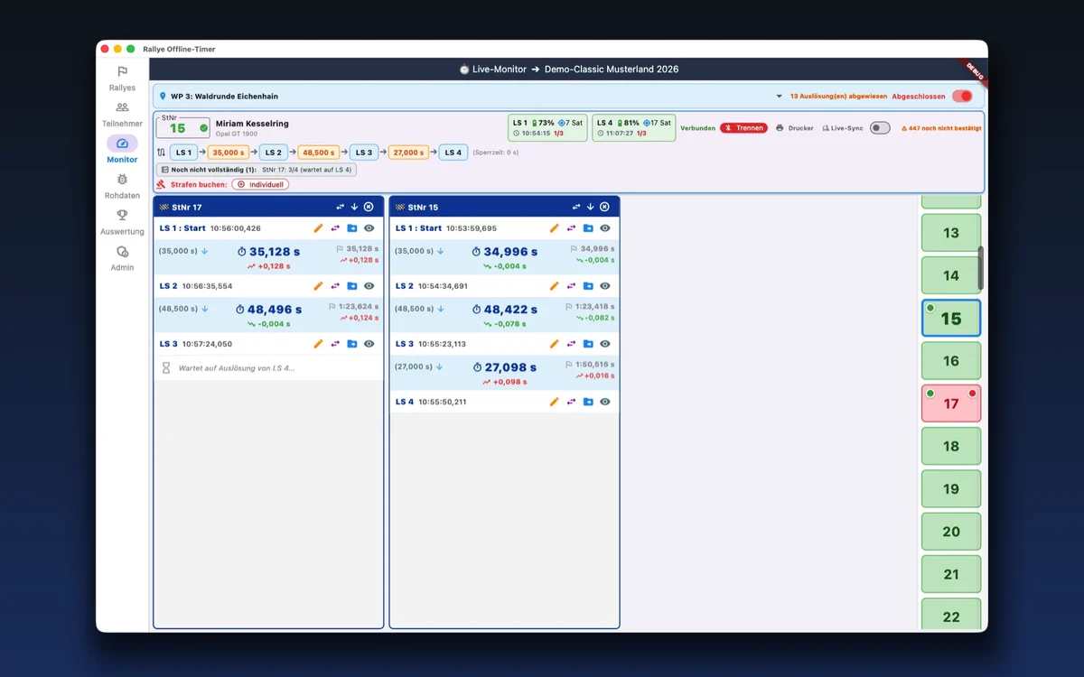
Task: Toggle eye visibility for LS 4 10:55:50,211
Action: pyautogui.click(x=604, y=402)
